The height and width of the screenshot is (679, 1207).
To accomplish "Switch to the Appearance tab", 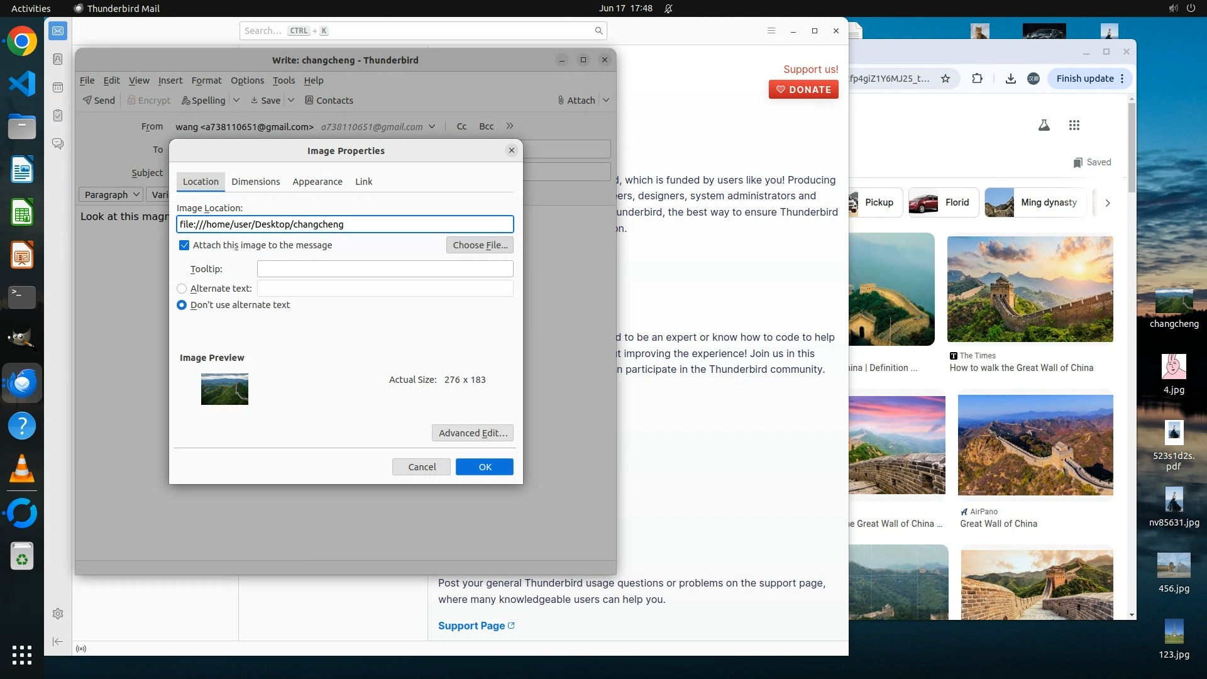I will pos(317,182).
